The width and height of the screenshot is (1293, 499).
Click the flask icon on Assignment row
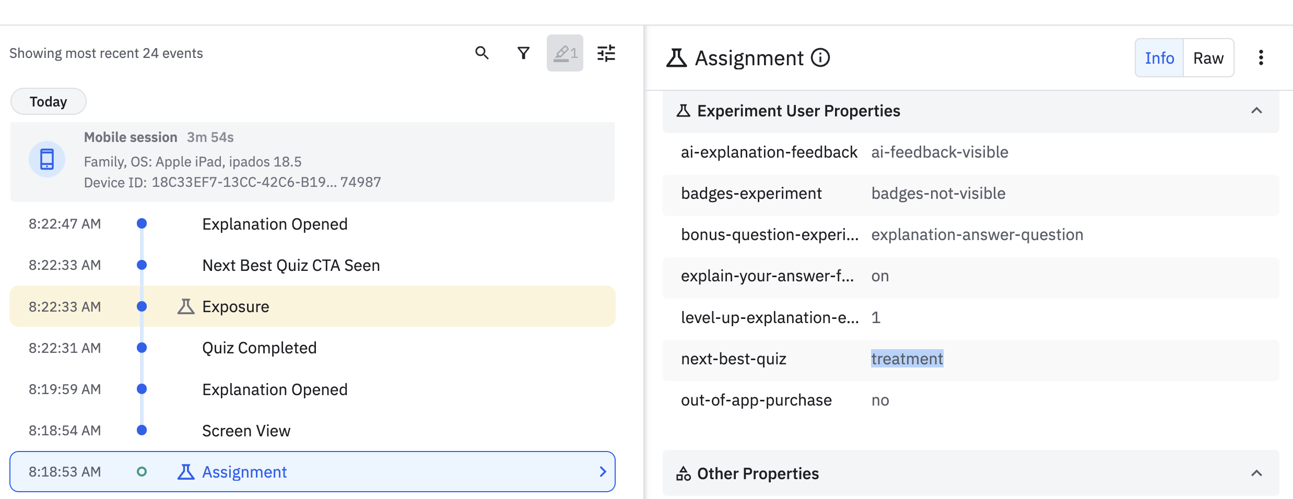click(186, 472)
